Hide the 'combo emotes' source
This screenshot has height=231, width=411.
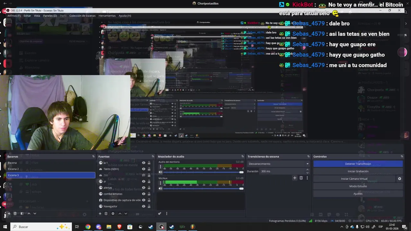(144, 194)
